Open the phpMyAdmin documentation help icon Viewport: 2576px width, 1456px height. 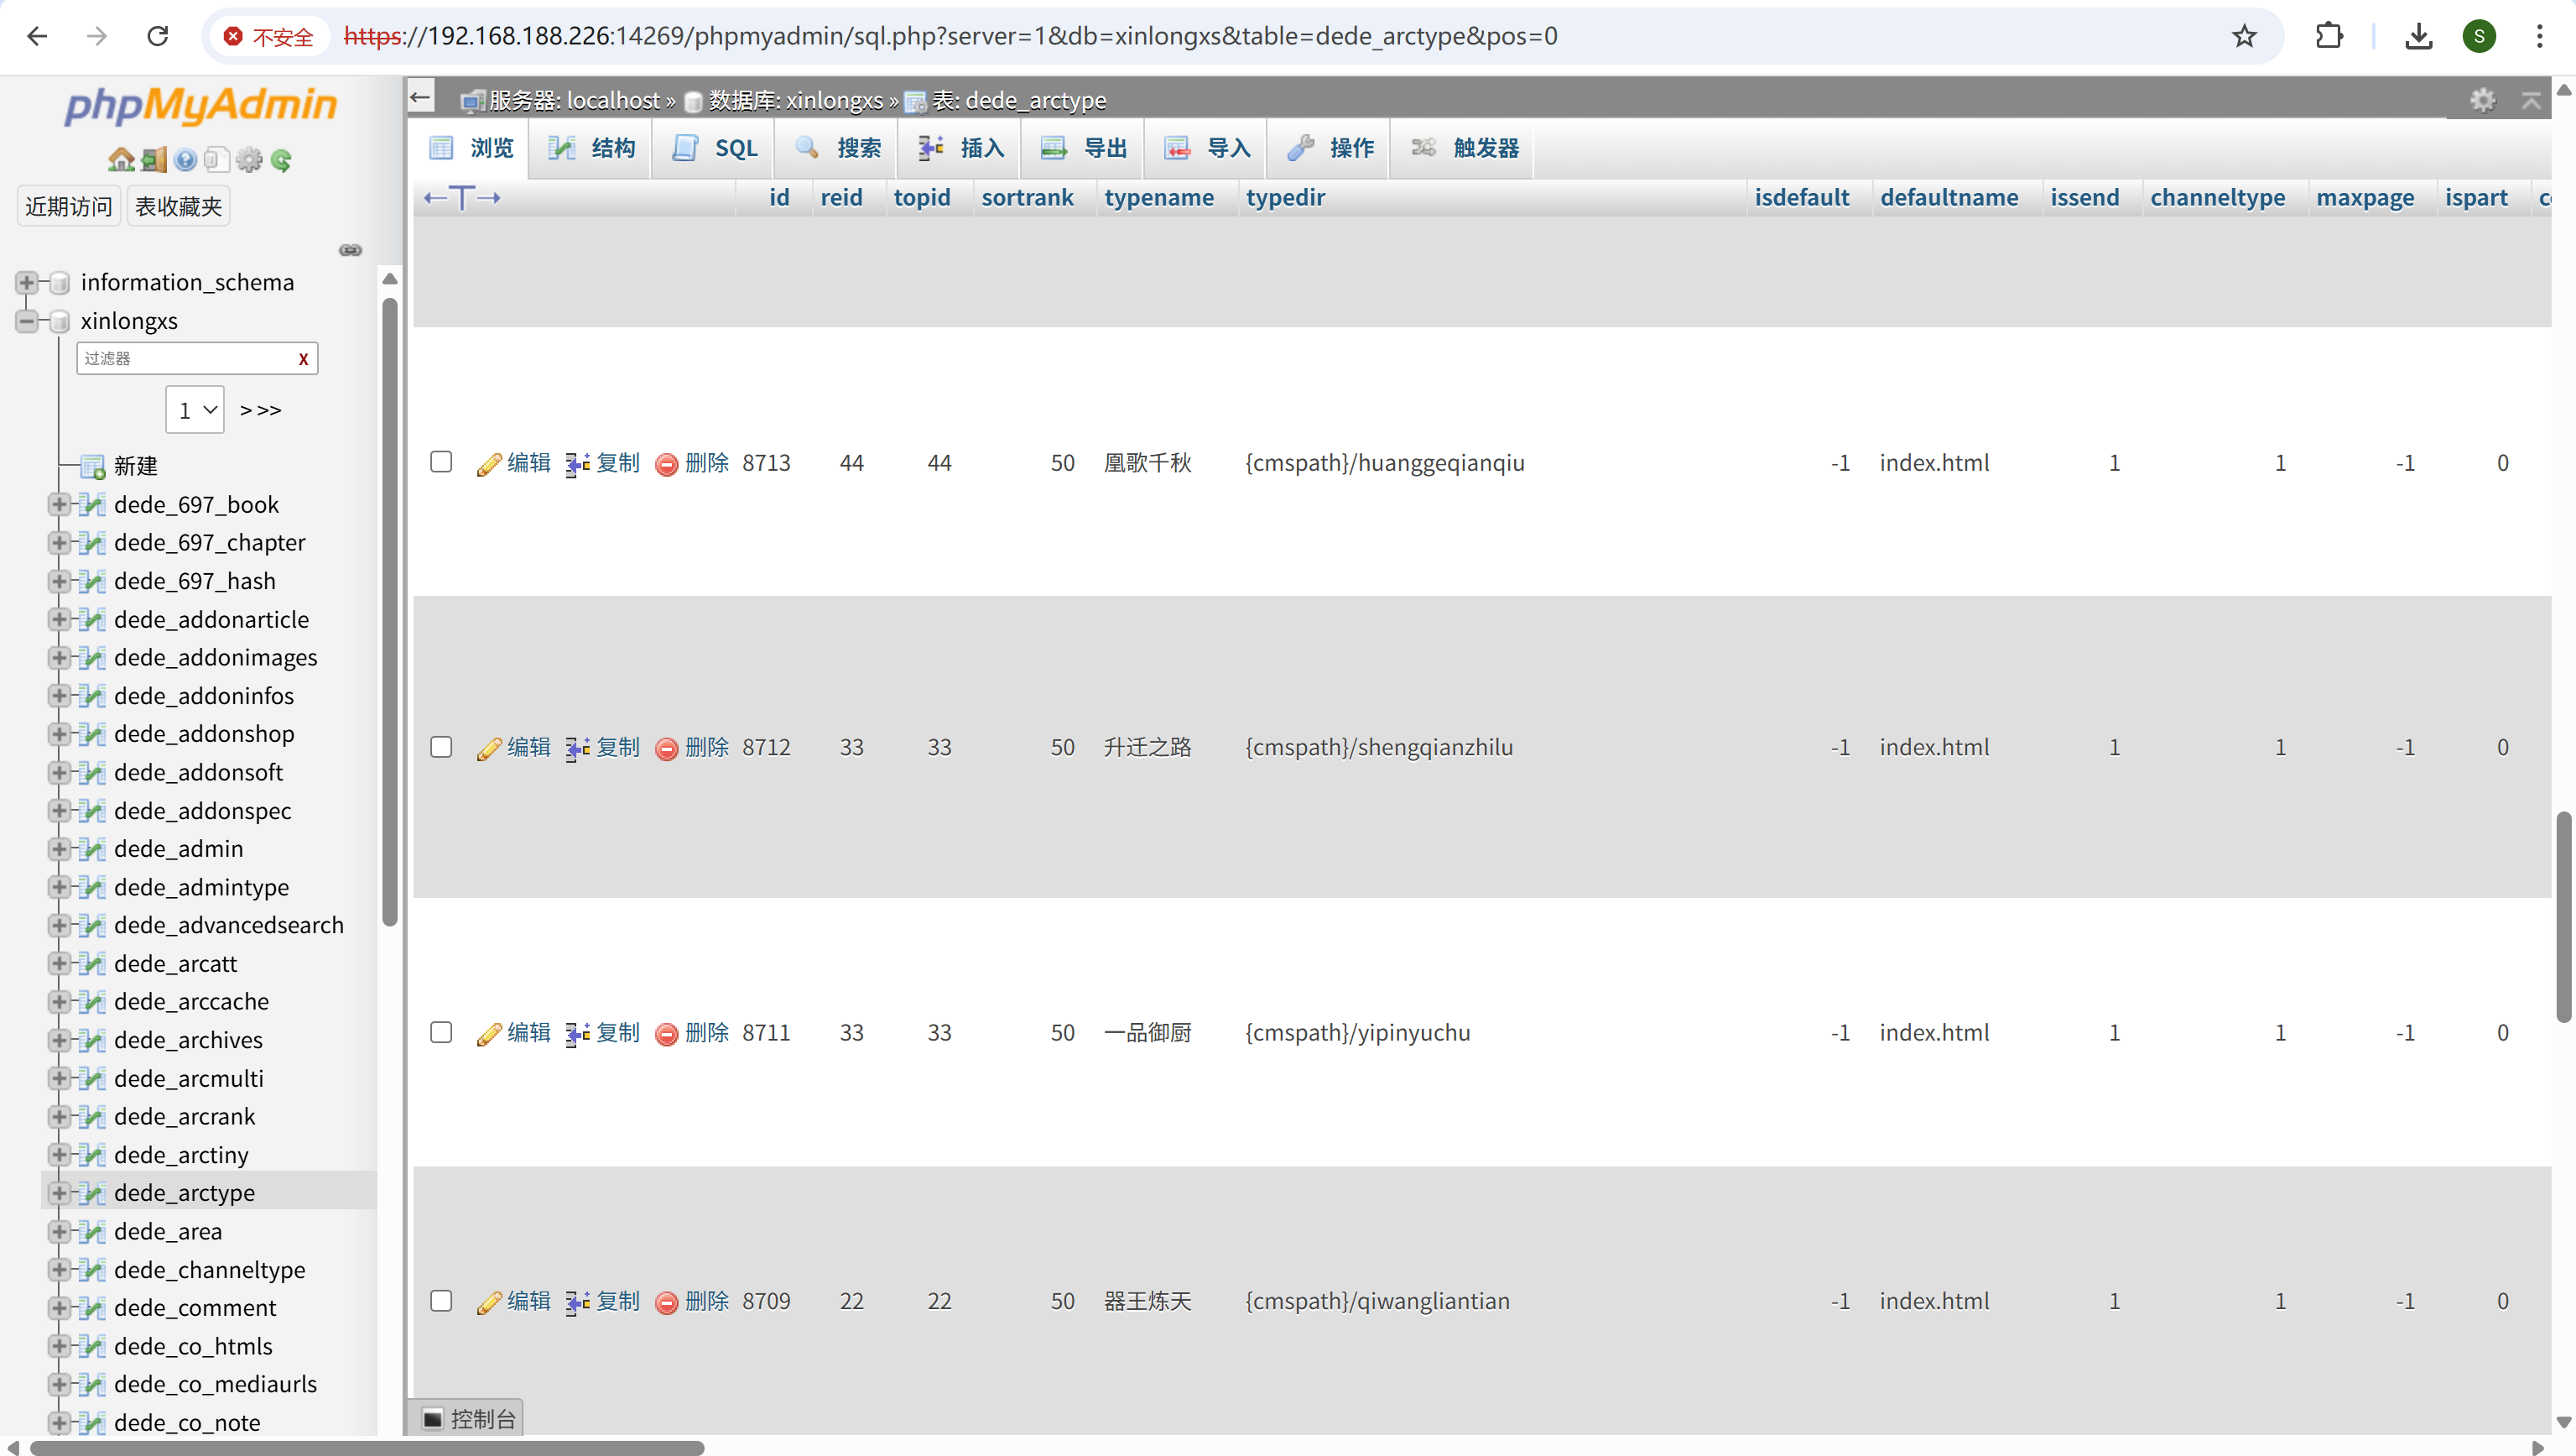[185, 160]
